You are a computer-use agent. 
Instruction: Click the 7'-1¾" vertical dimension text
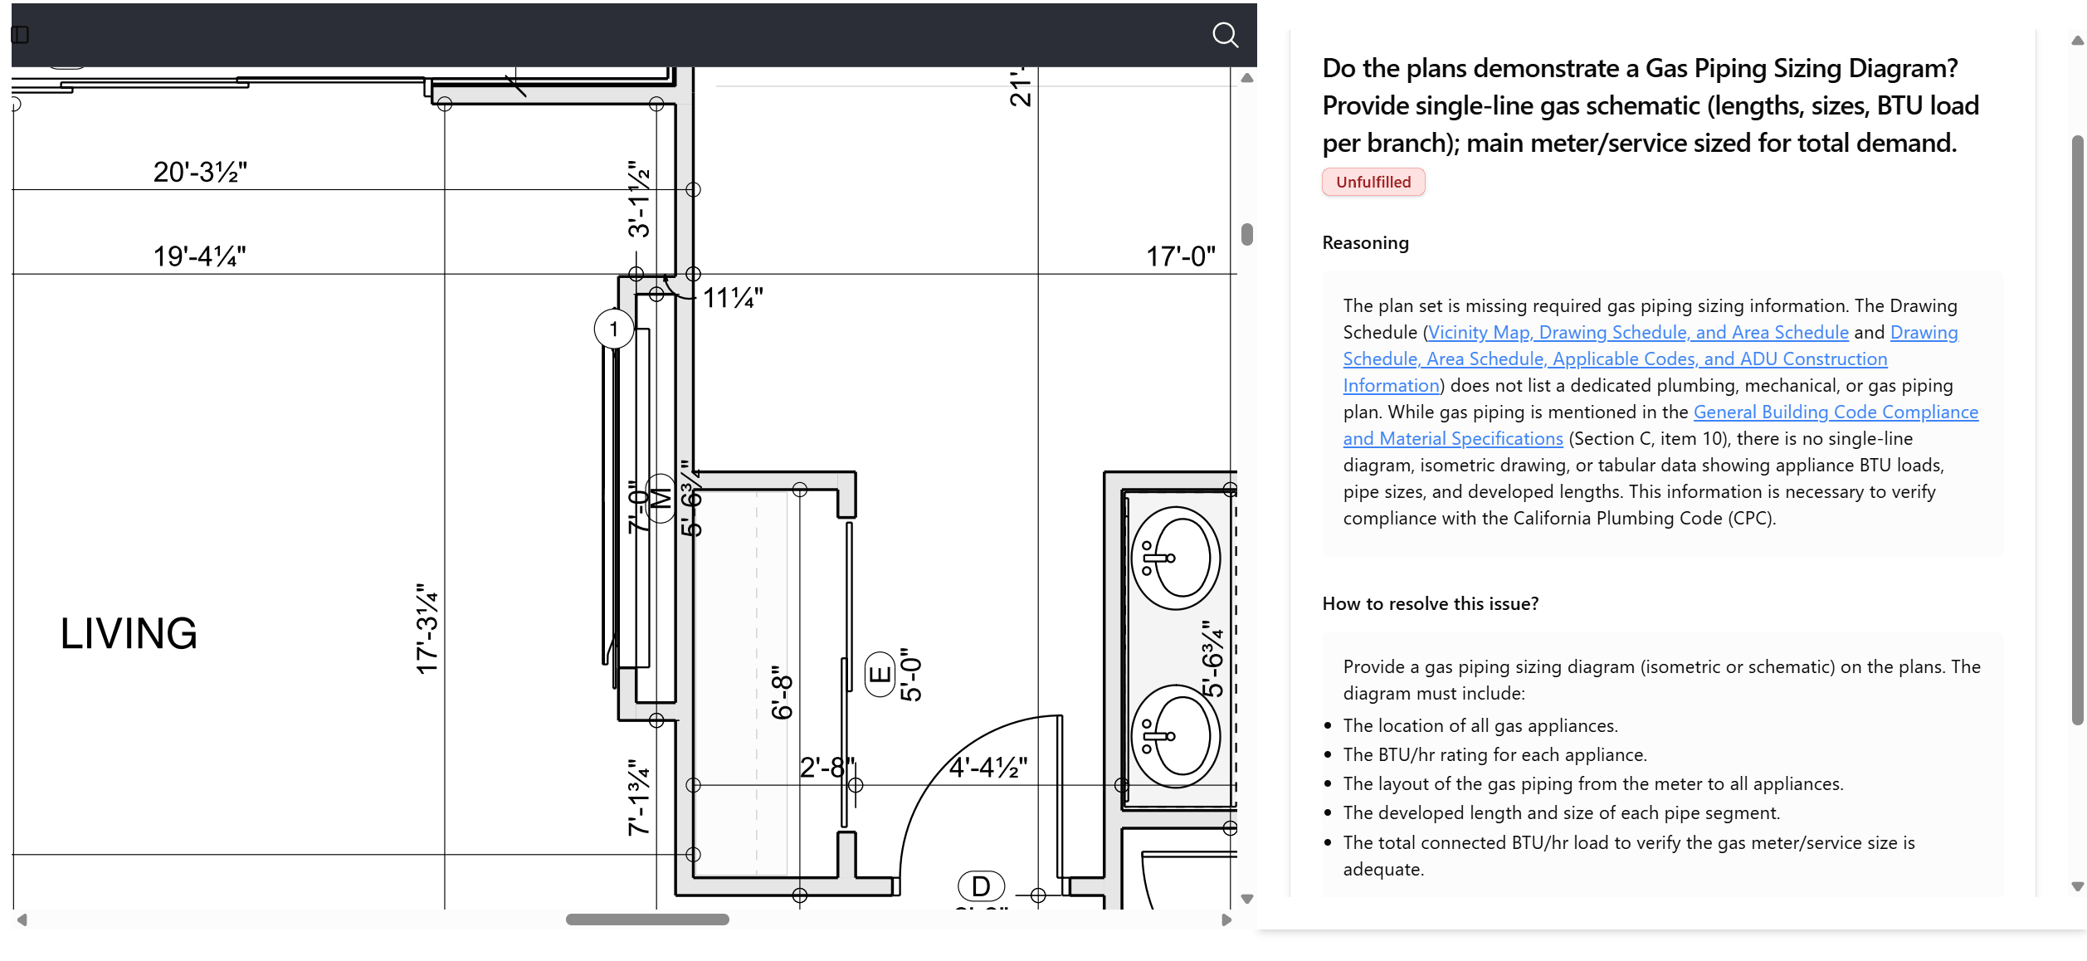tap(639, 797)
